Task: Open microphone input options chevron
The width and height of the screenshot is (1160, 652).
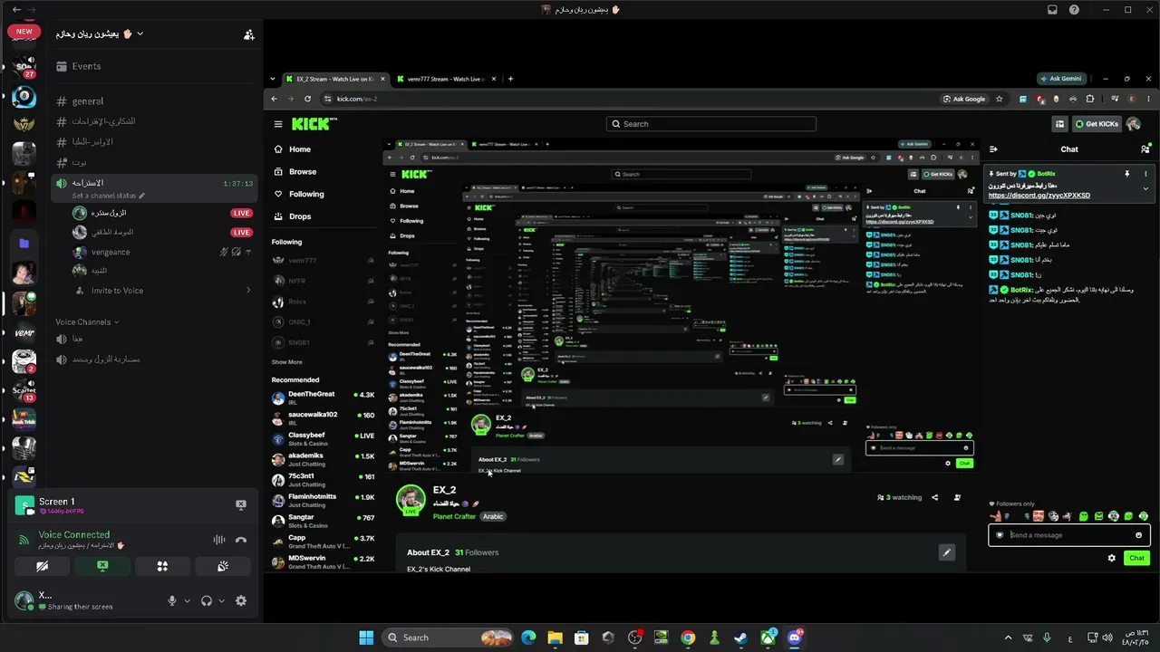Action: 187,600
